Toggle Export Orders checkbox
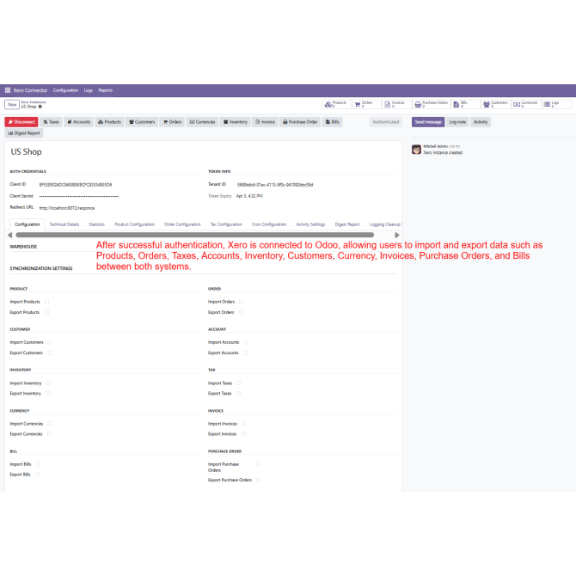Screen dimensions: 576x576 (241, 312)
